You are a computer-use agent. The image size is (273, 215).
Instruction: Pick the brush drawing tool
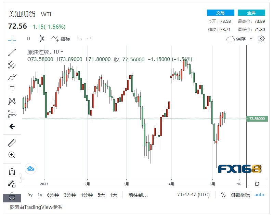click(12, 77)
